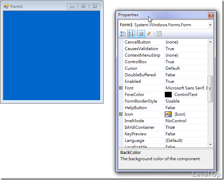
Task: Click the False value of HelpButton
Action: [x=170, y=108]
